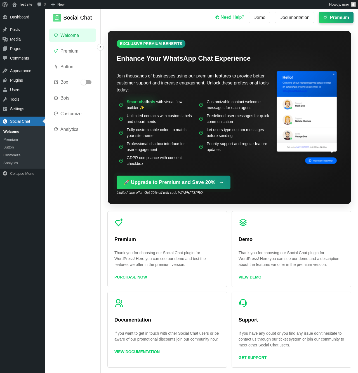
Task: Click the promo code WPWHATSPRO offer text
Action: [x=160, y=193]
